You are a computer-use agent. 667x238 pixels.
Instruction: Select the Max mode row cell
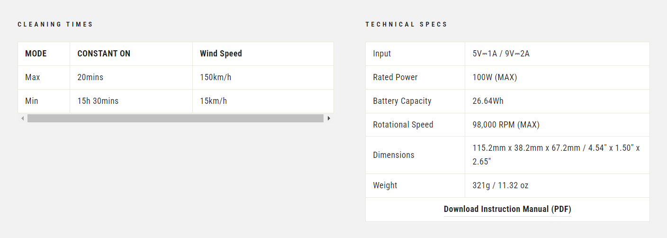tap(44, 77)
